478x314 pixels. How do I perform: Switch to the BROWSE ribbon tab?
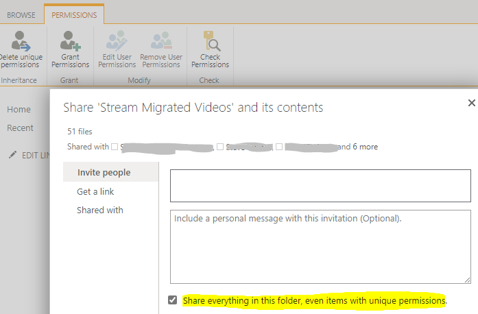coord(21,15)
